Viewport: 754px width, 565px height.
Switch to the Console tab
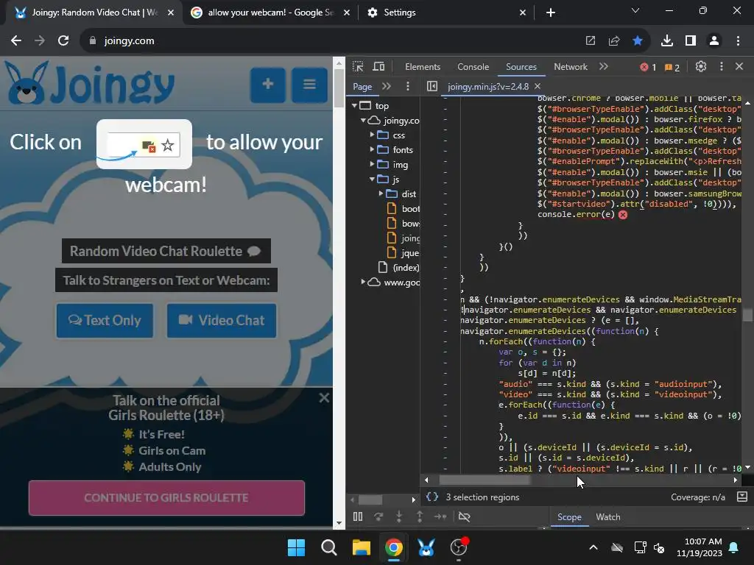473,67
